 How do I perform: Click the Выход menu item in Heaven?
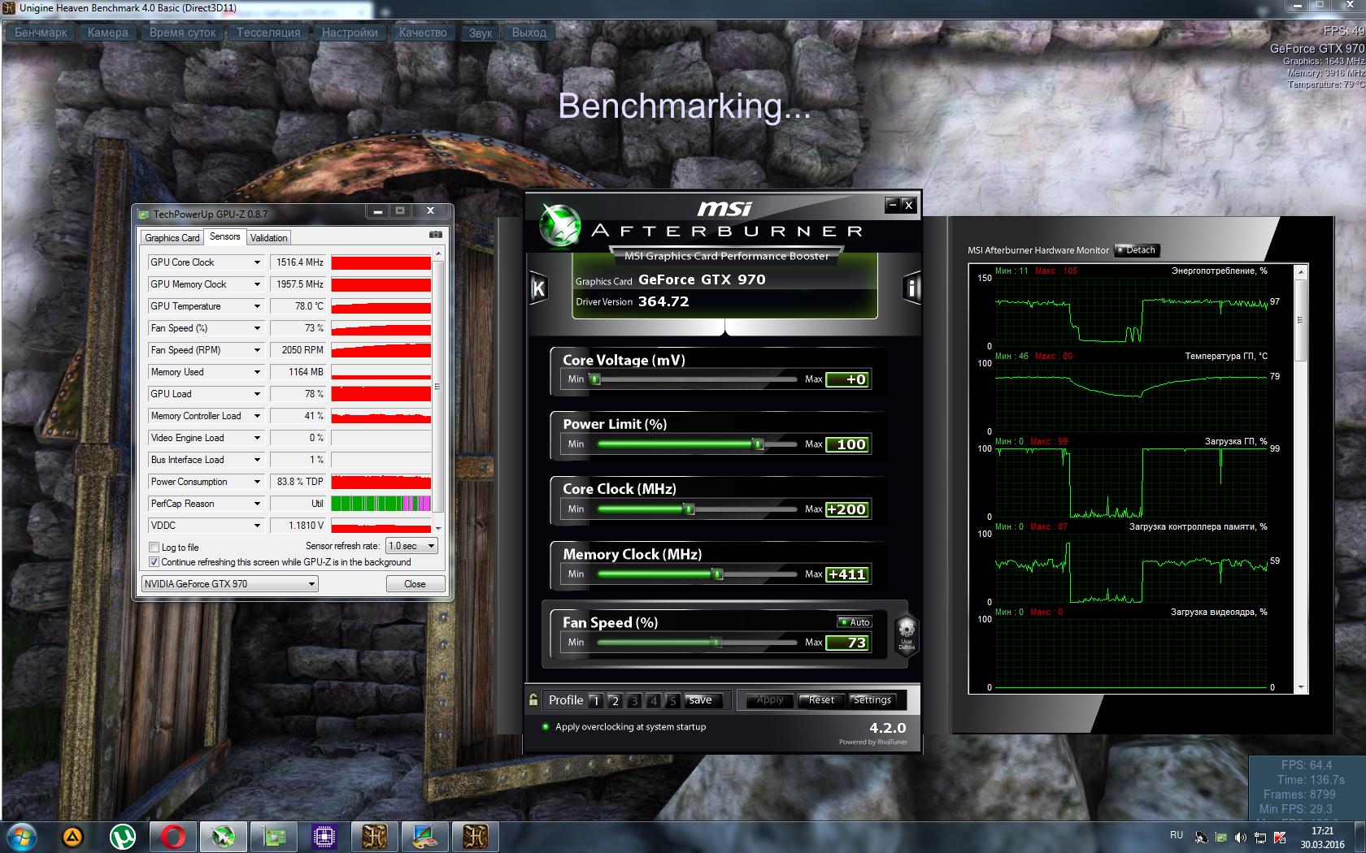click(529, 32)
